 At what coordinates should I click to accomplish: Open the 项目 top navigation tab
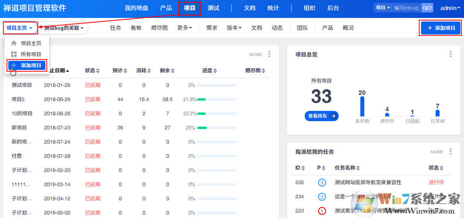click(190, 8)
